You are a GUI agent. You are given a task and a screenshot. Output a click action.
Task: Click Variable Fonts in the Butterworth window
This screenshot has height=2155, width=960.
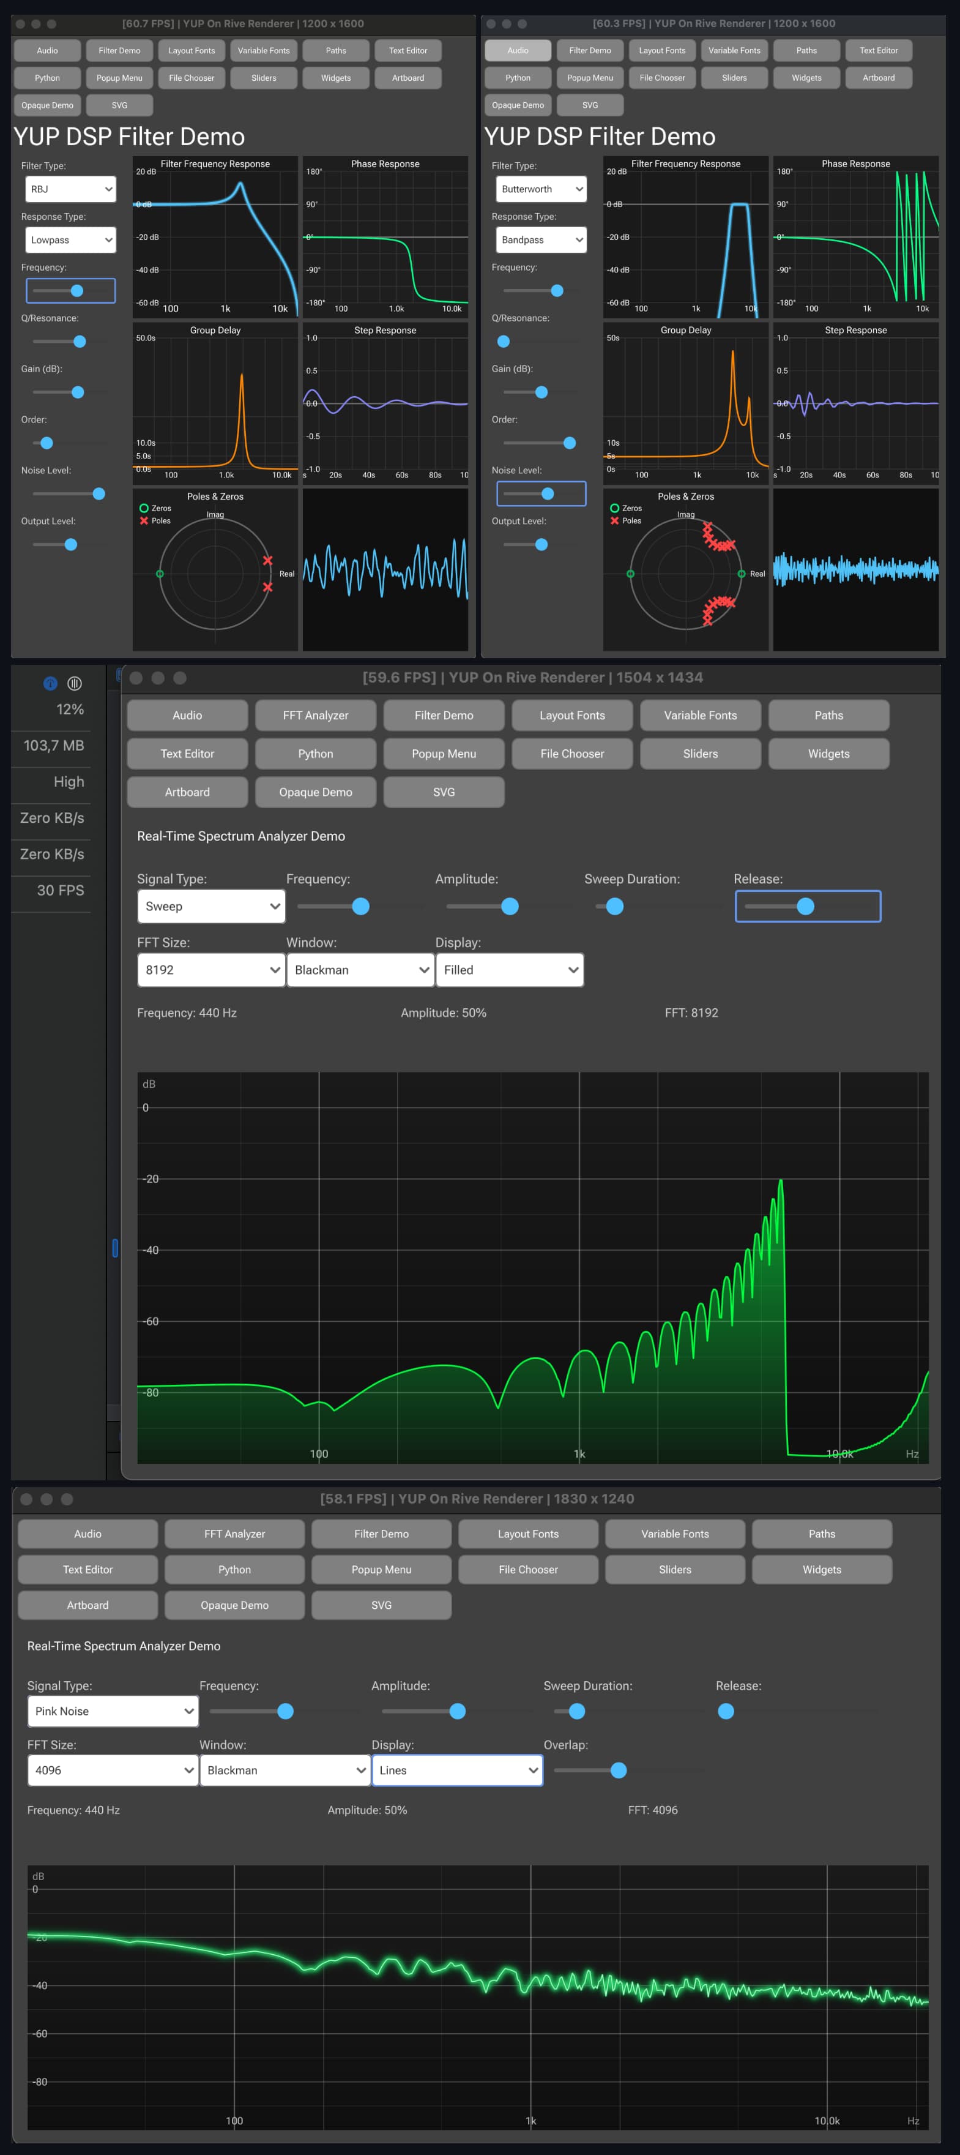(x=734, y=50)
